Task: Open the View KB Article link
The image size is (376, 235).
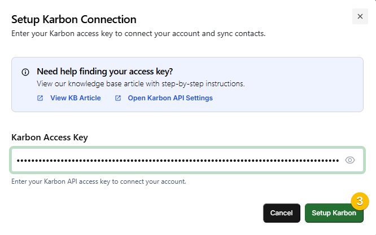Action: [x=75, y=98]
